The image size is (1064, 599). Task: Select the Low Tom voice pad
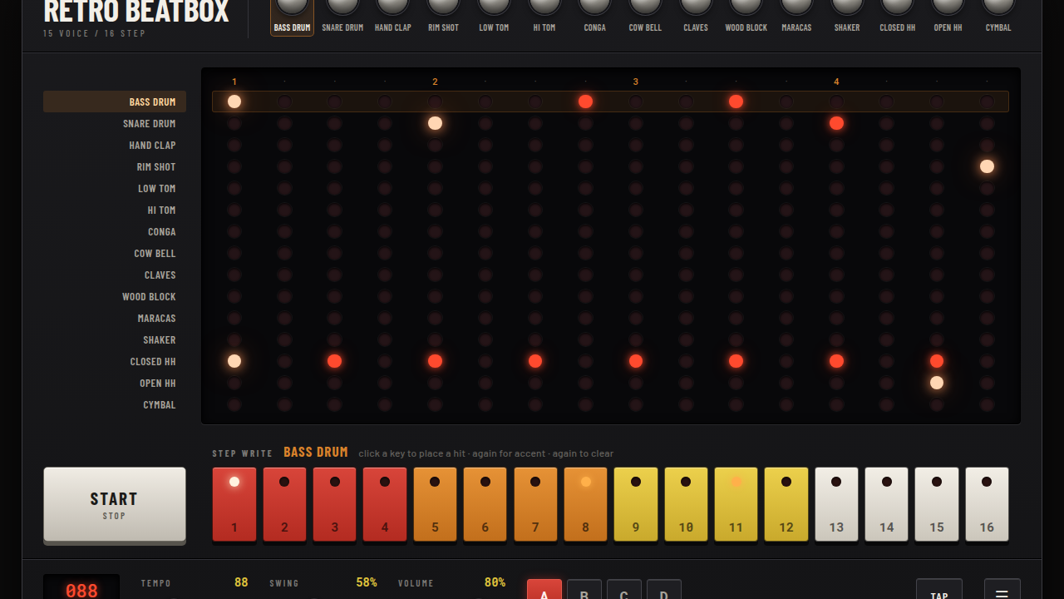(494, 17)
